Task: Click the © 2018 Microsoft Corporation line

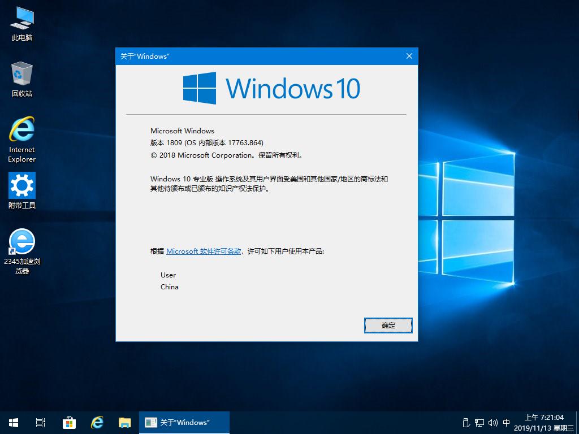Action: pos(227,155)
